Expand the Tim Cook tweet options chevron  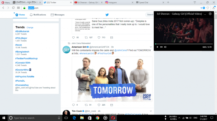pyautogui.click(x=151, y=111)
